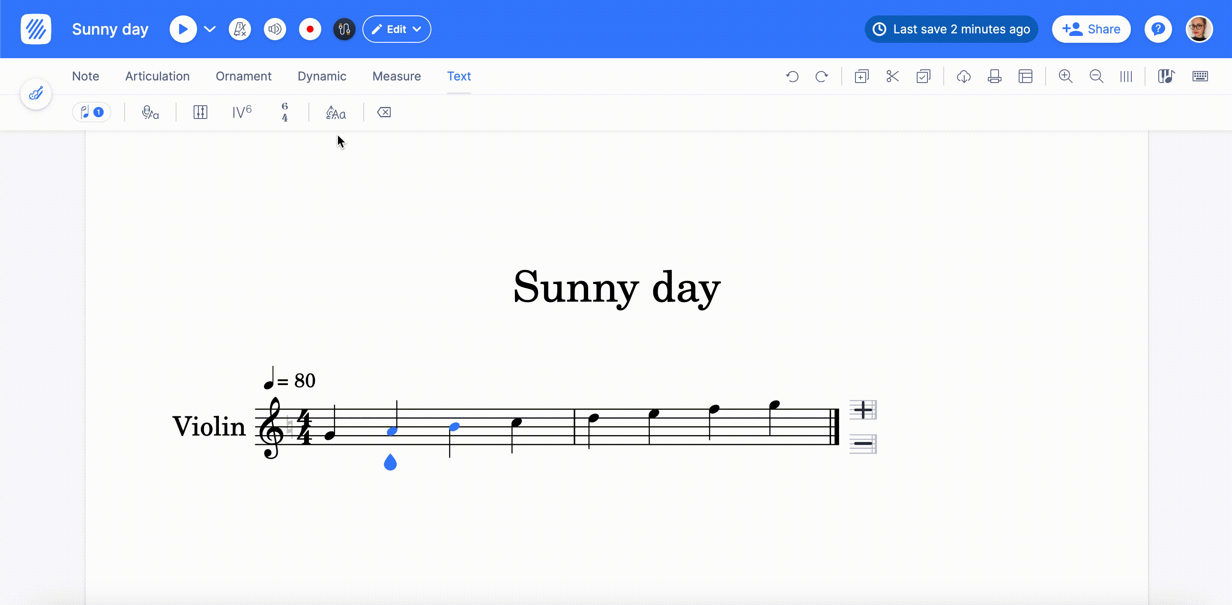1232x605 pixels.
Task: Select the Text tab in toolbar
Action: (459, 76)
